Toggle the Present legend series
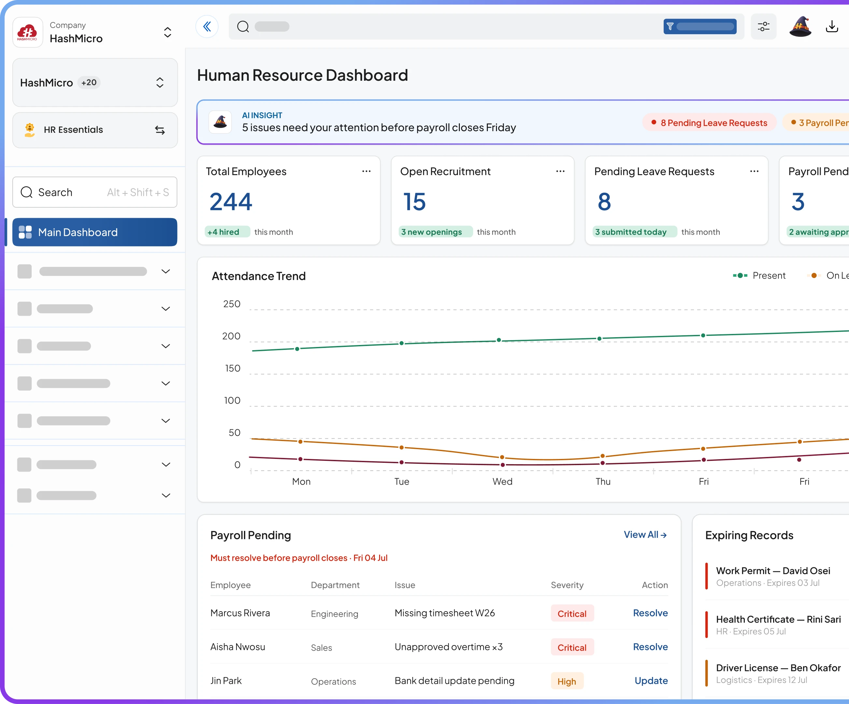Screen dimensions: 849x704 tap(759, 276)
